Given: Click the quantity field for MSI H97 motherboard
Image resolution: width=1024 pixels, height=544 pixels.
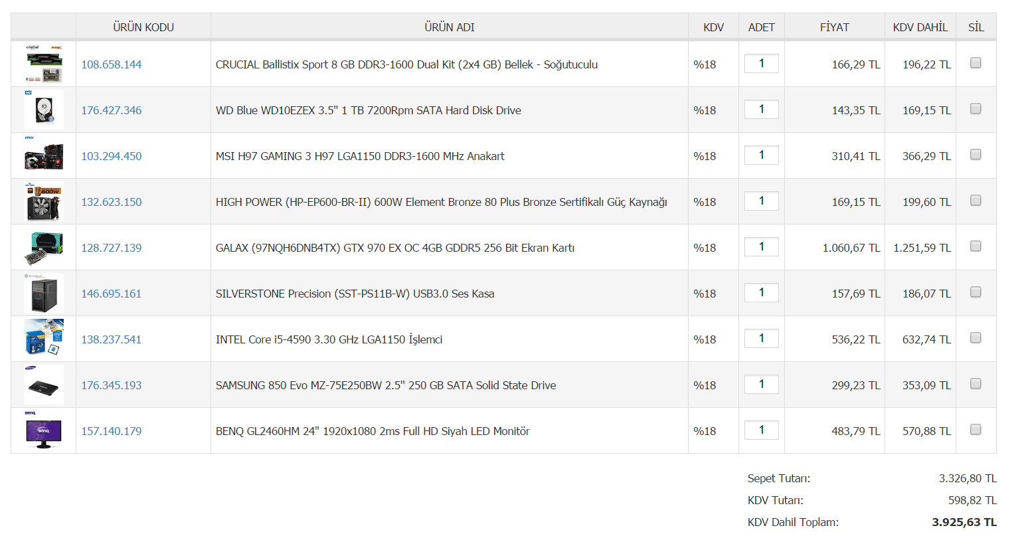Looking at the screenshot, I should (x=761, y=155).
